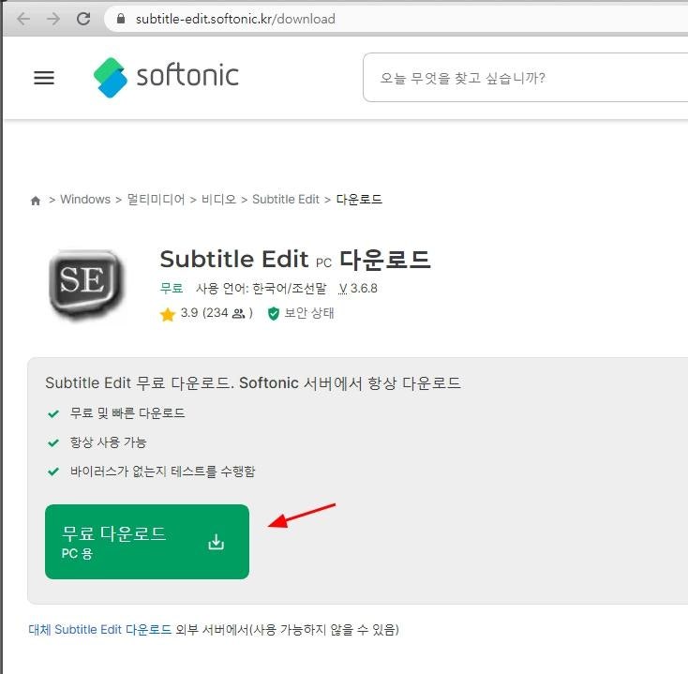The width and height of the screenshot is (688, 674).
Task: Open 보안 상태 security status
Action: pyautogui.click(x=309, y=313)
